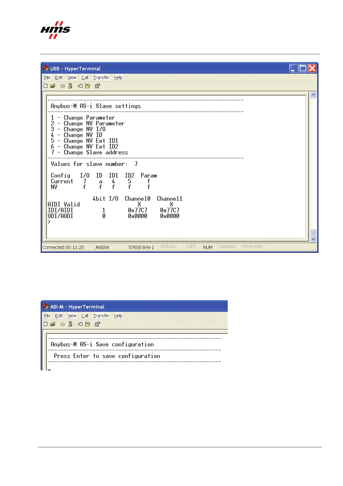
Task: Click "Press Enter to save configuration" line
Action: [x=107, y=356]
